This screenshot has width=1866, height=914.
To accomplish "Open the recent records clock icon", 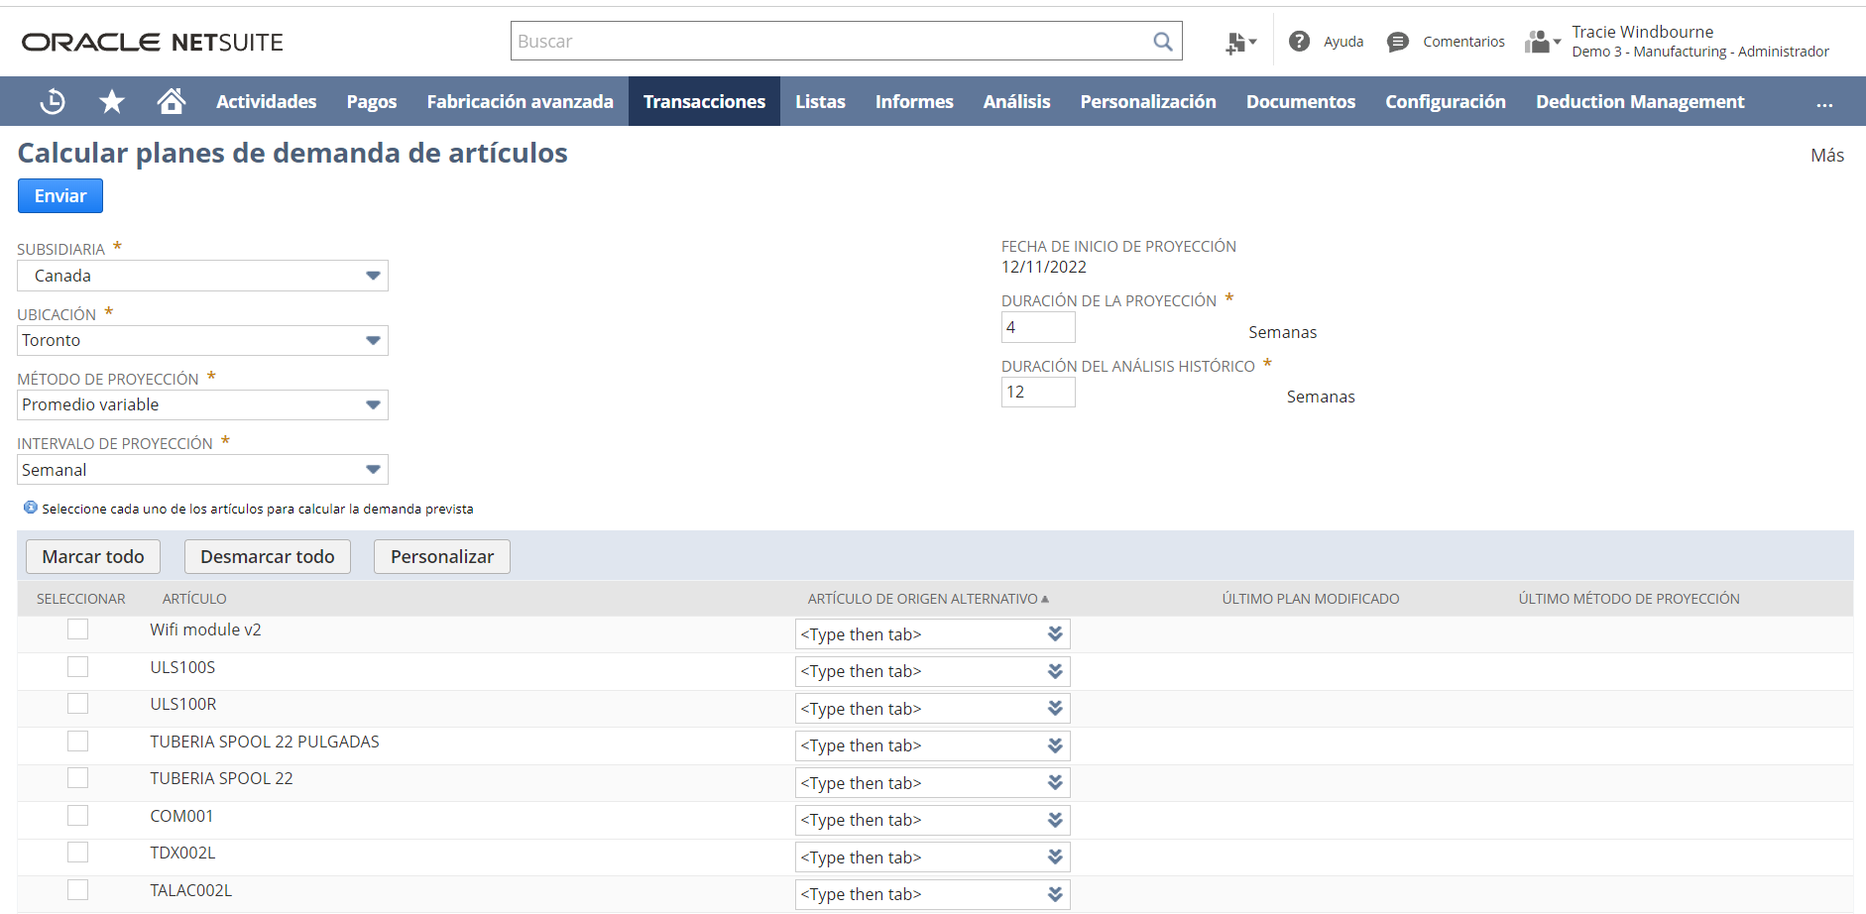I will pos(52,100).
